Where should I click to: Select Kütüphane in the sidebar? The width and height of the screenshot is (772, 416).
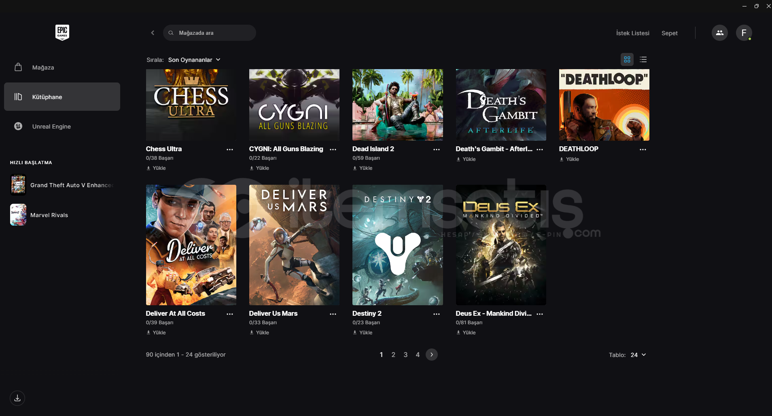tap(62, 97)
